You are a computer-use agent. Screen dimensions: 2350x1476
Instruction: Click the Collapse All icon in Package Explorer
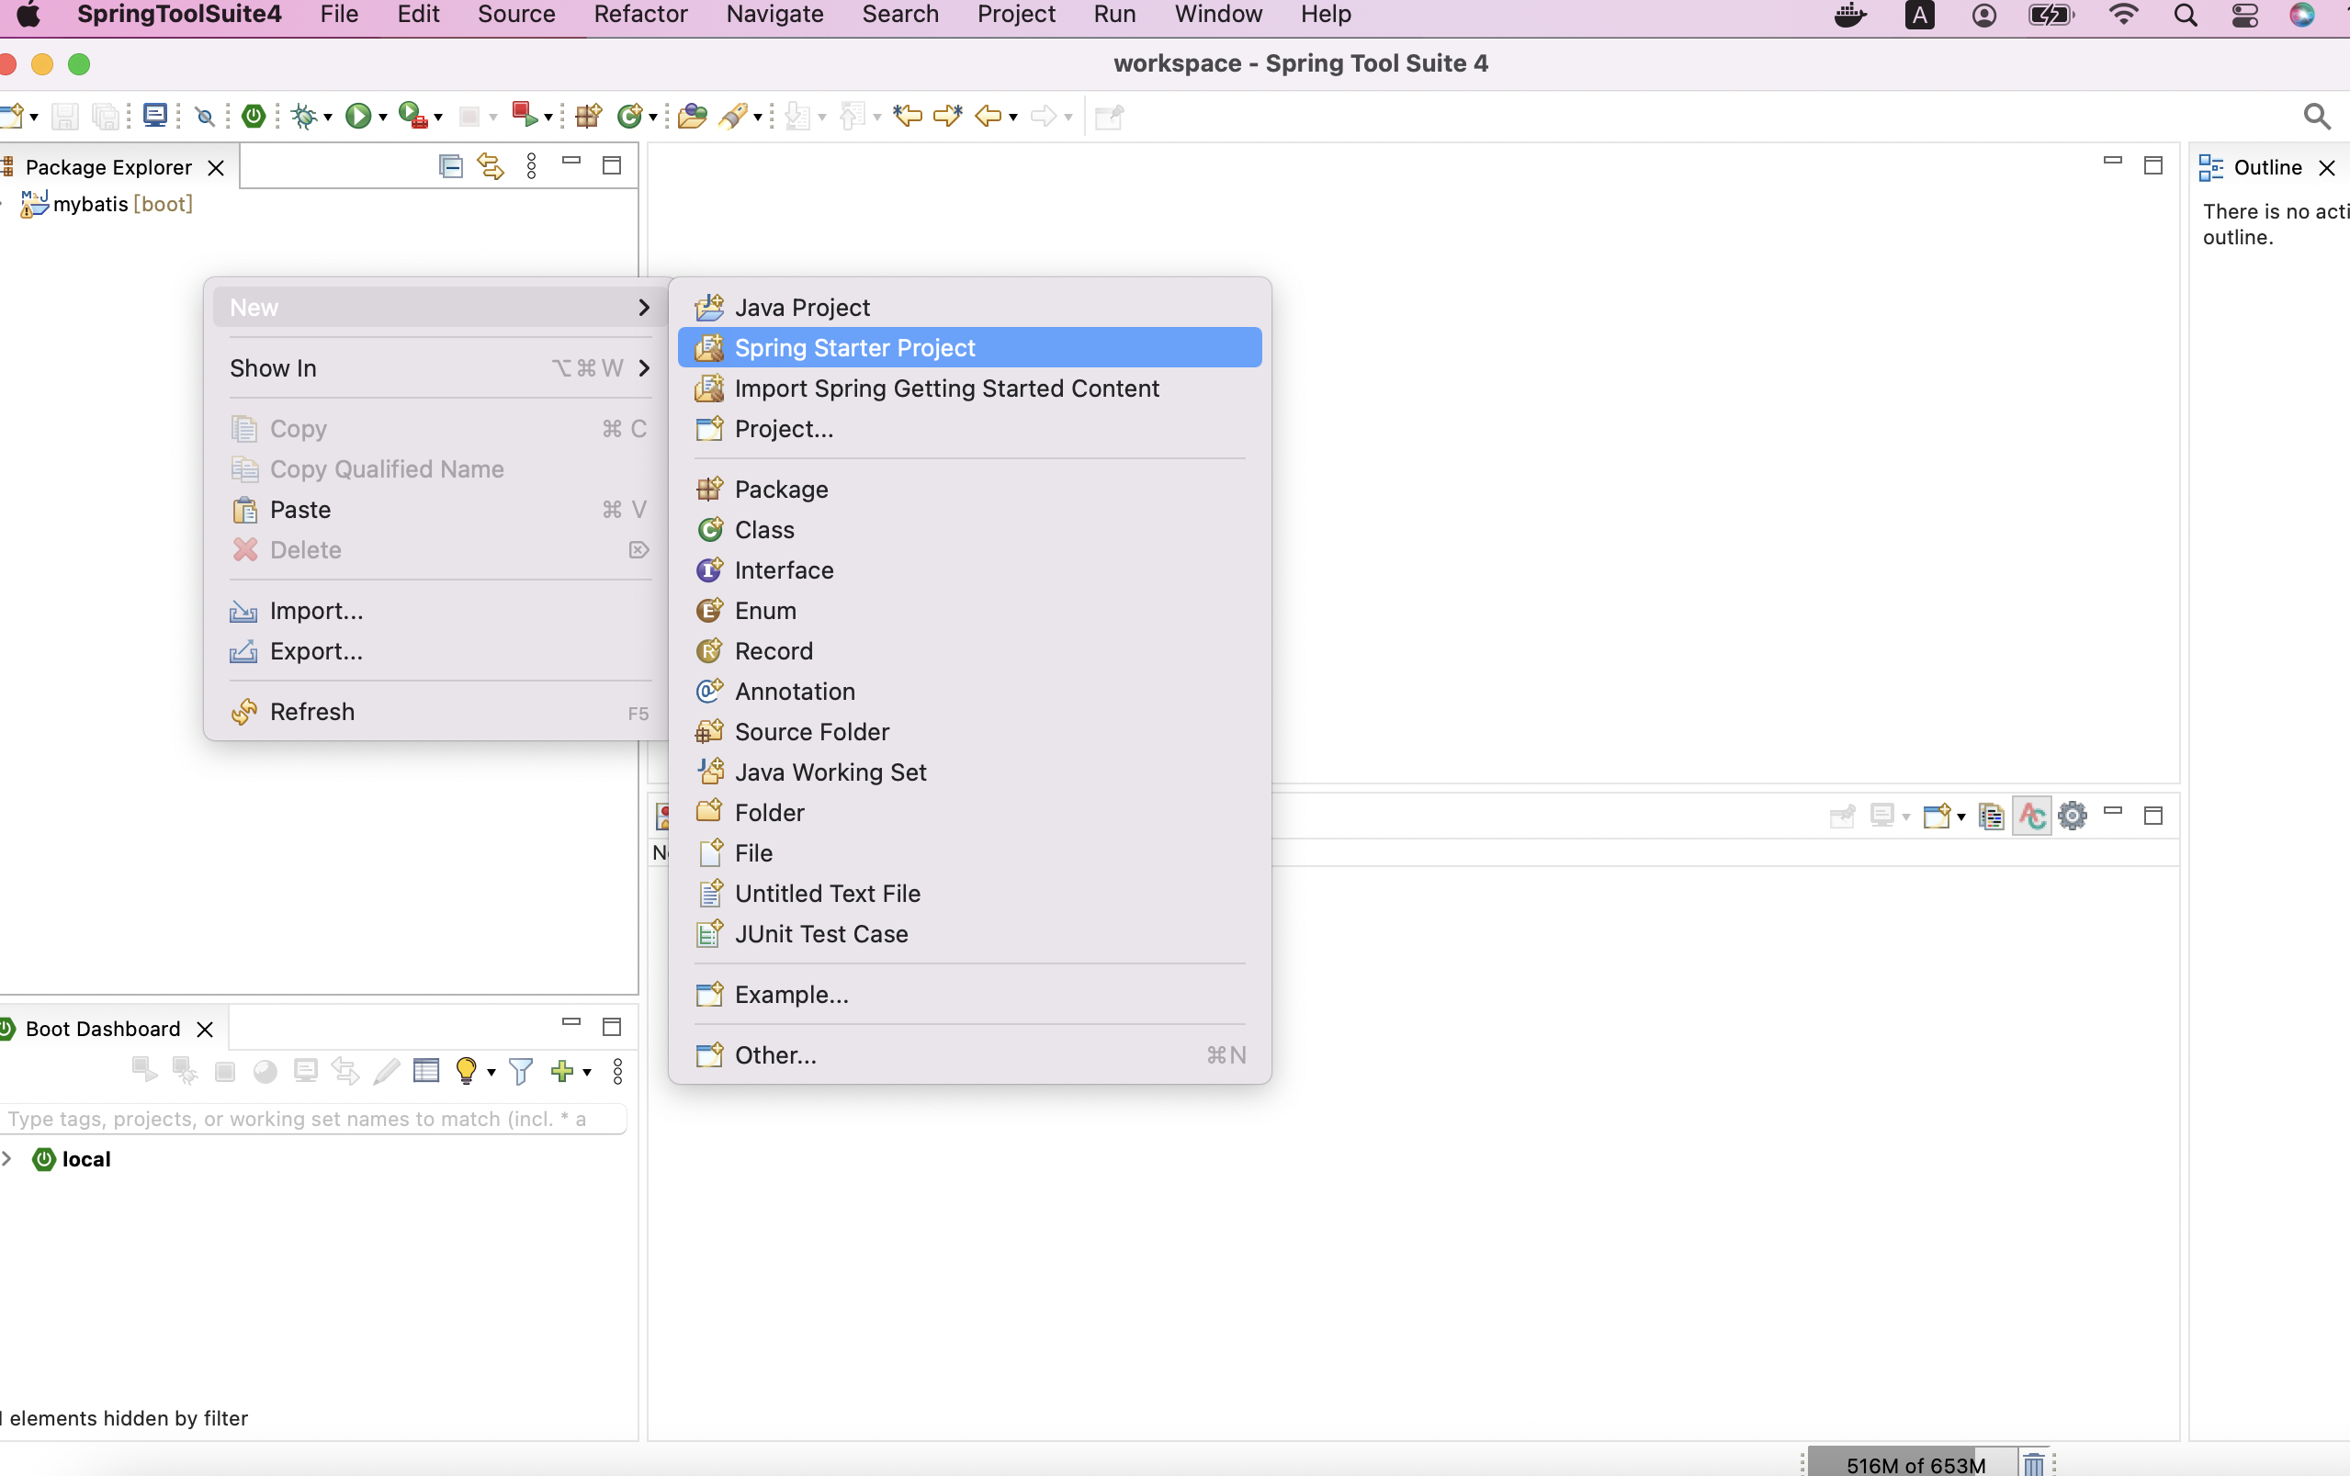[451, 166]
